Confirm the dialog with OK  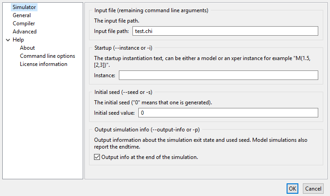click(x=292, y=188)
